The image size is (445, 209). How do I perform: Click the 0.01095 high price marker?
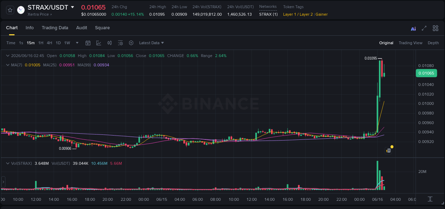[x=371, y=58]
